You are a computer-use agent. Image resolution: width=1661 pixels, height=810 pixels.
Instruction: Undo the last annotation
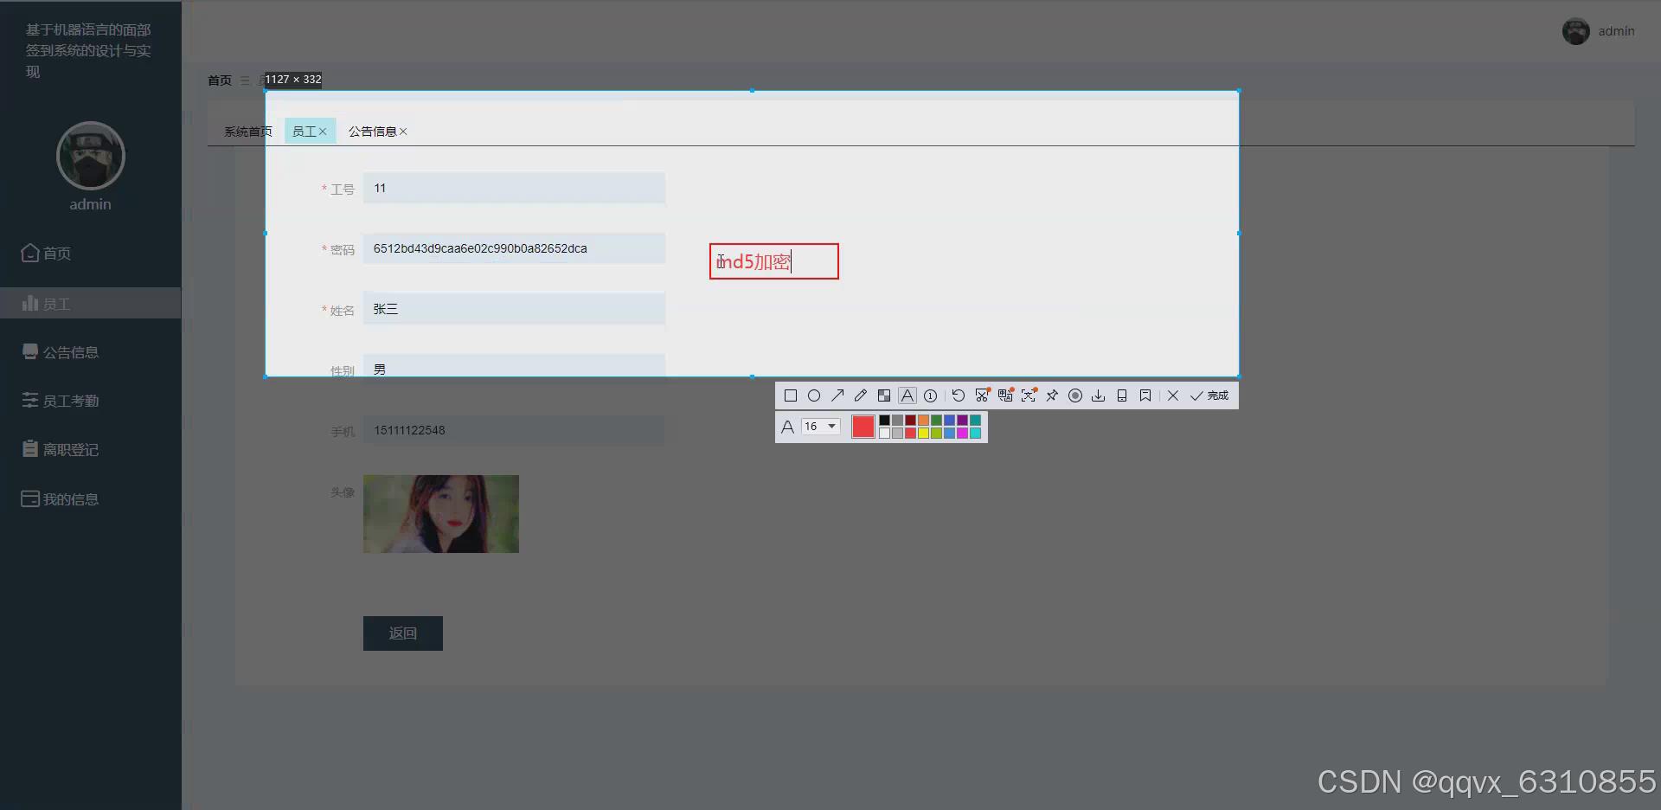[959, 395]
